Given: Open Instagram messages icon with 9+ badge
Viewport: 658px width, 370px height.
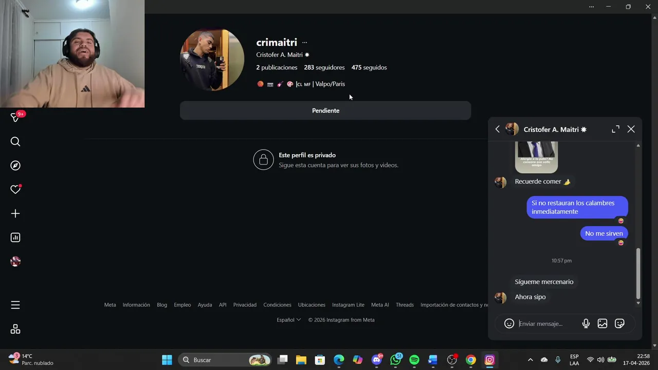Looking at the screenshot, I should [x=15, y=118].
